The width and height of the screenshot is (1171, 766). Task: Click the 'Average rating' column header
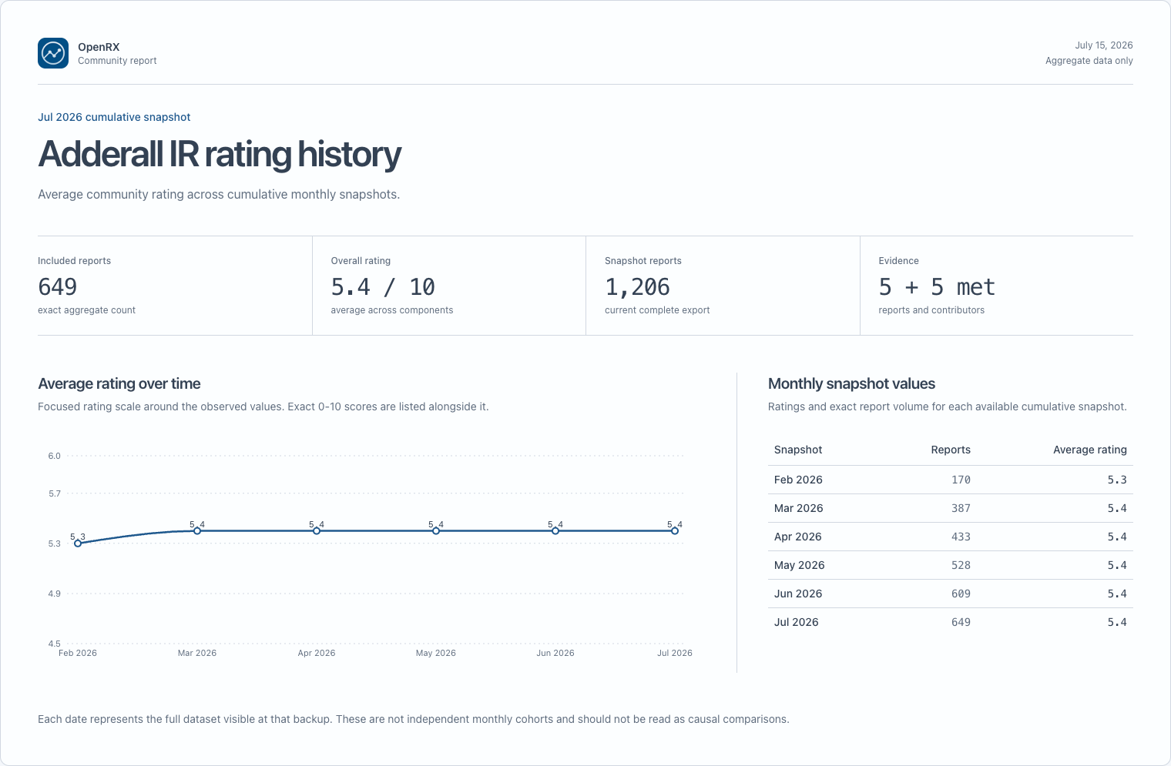[x=1089, y=450]
